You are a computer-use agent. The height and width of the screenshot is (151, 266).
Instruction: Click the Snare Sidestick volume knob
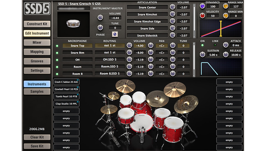[173, 35]
